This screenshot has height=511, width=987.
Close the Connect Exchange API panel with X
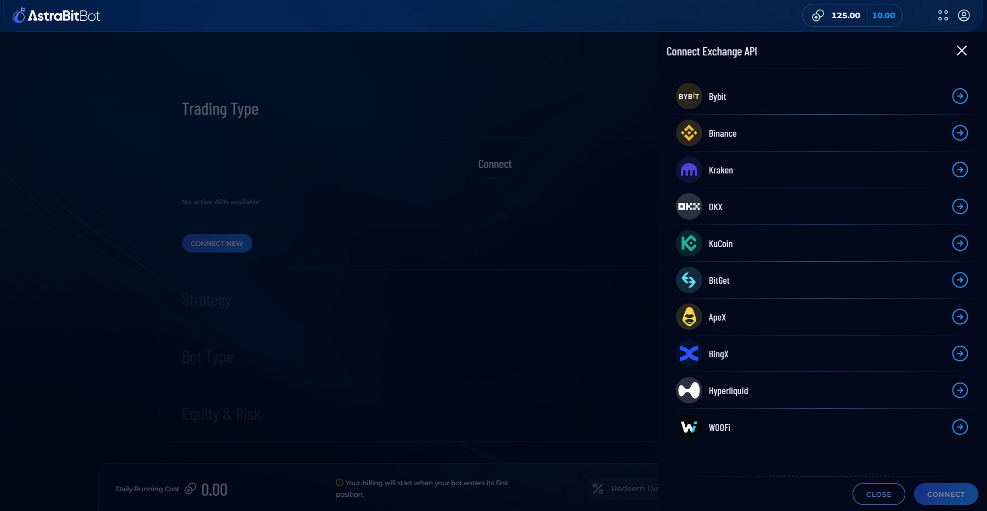[962, 50]
